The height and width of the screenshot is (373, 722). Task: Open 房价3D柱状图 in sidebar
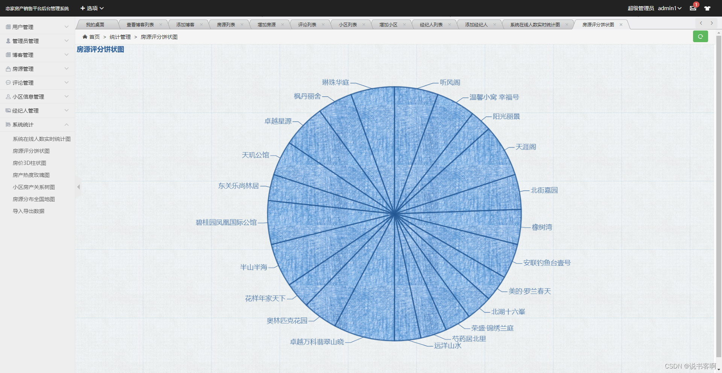(x=29, y=163)
